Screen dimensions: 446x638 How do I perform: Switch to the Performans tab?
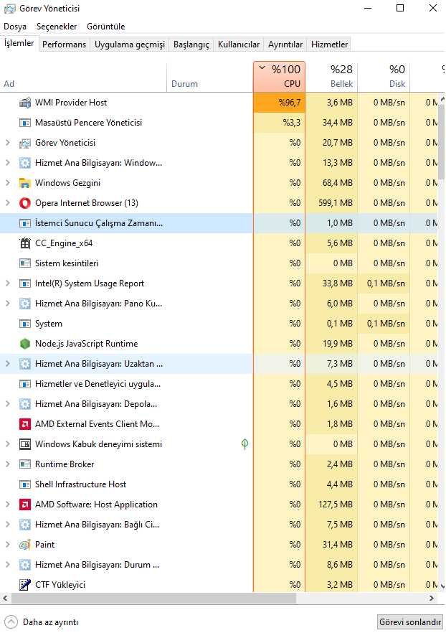point(65,44)
